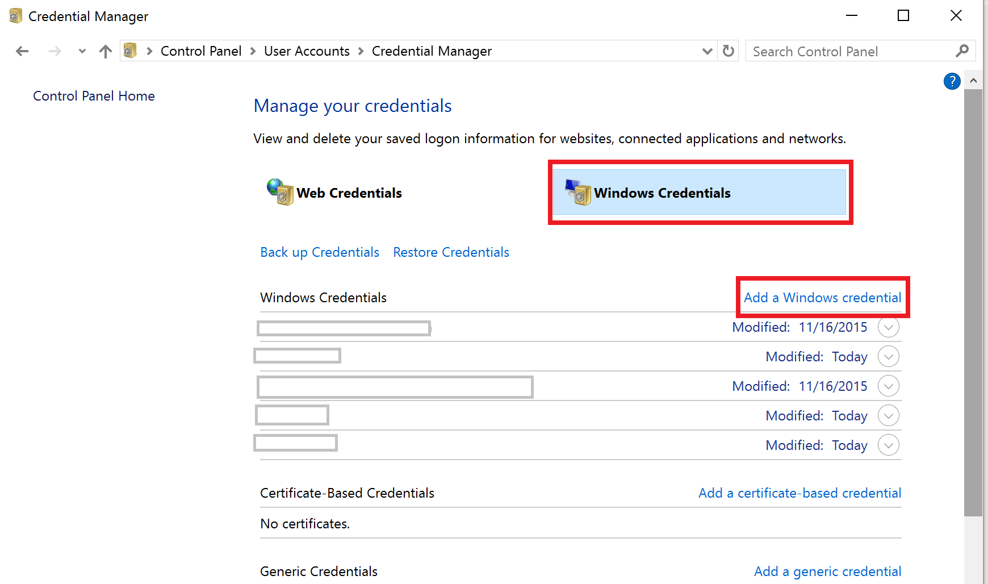Click the scrollbar up arrow on the right
The image size is (988, 584).
tap(974, 80)
